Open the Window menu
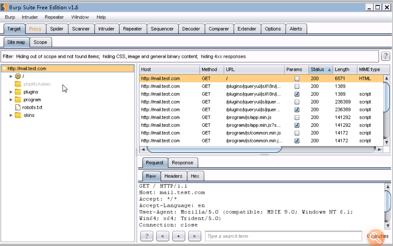 tap(80, 17)
